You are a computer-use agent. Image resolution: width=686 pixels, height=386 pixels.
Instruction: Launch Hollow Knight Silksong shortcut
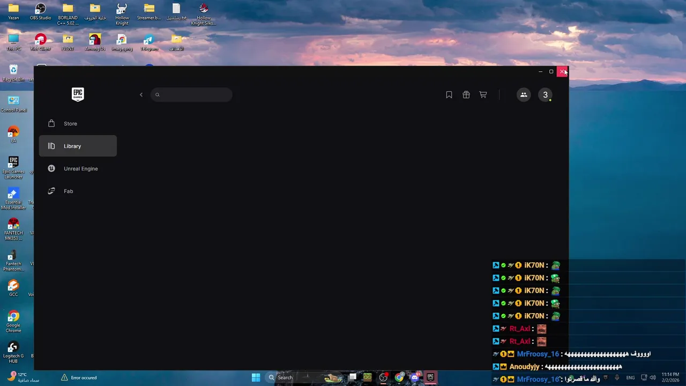[x=203, y=14]
